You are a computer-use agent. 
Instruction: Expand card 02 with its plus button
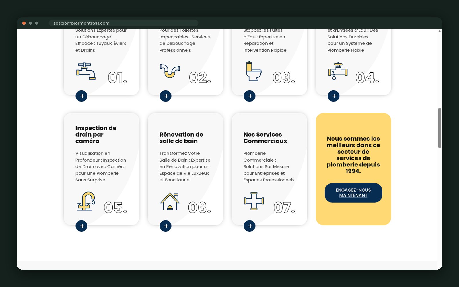(x=166, y=96)
